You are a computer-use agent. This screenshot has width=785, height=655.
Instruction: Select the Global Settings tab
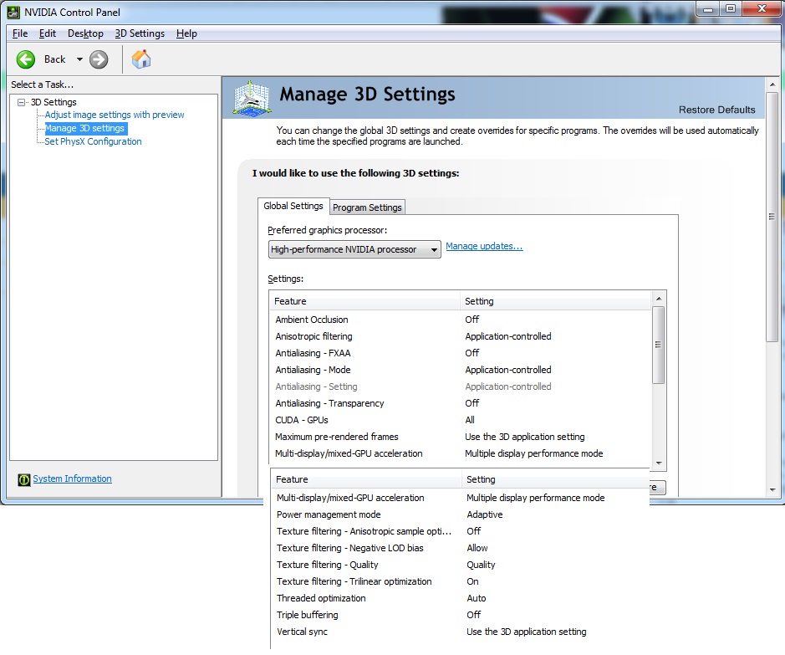point(293,206)
